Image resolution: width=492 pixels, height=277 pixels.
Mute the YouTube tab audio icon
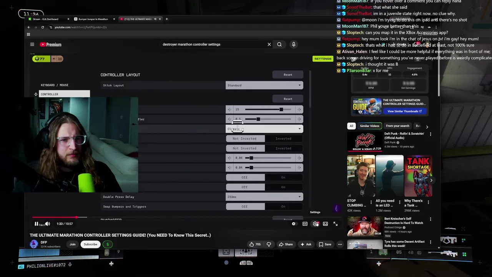tap(155, 19)
